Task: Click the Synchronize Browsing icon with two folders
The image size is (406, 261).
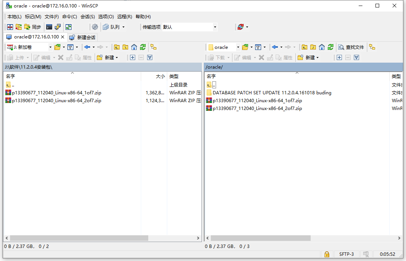Action: tap(19, 27)
